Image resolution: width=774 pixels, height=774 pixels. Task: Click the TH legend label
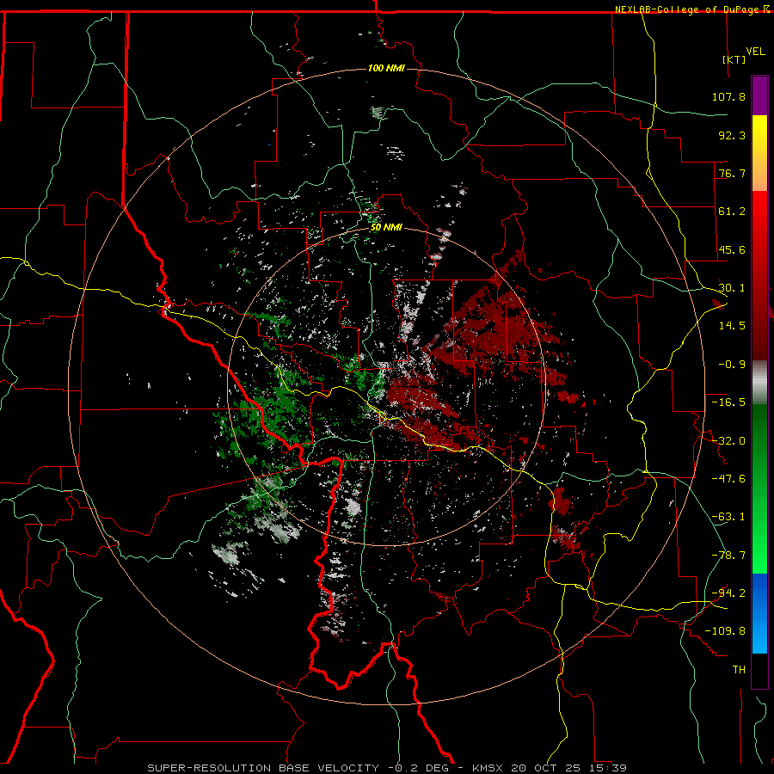tap(739, 670)
